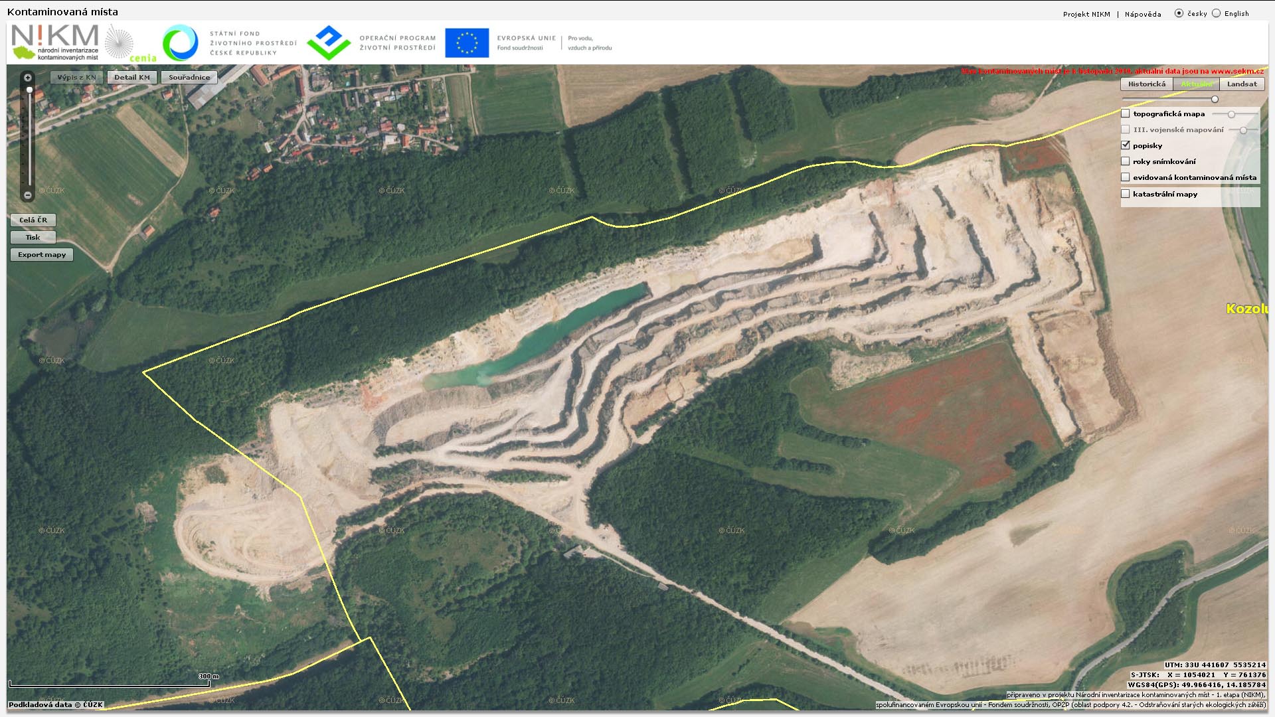
Task: Open the Nápověda link
Action: pyautogui.click(x=1143, y=14)
